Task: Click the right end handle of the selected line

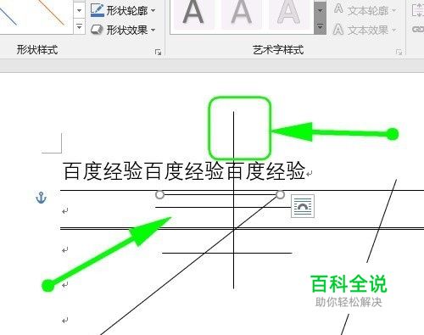Action: [x=280, y=194]
